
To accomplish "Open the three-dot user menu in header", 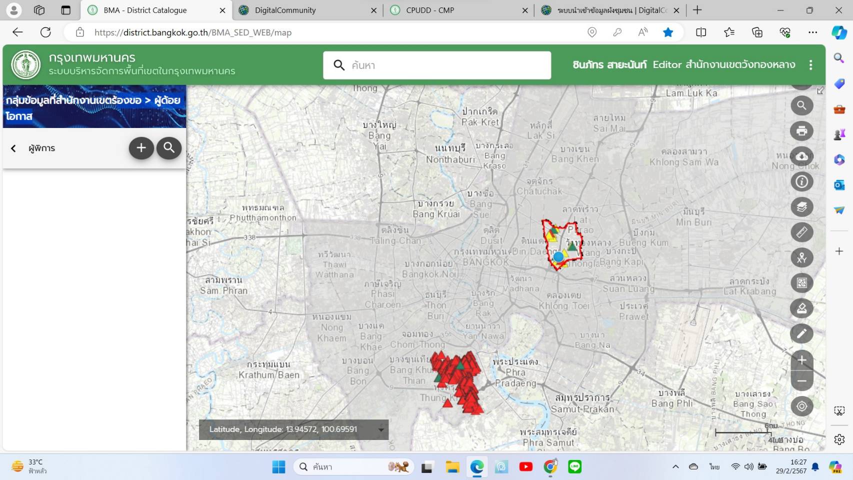I will click(x=810, y=65).
